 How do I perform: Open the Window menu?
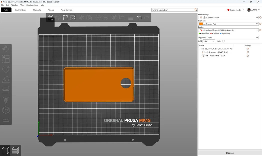pos(15,5)
